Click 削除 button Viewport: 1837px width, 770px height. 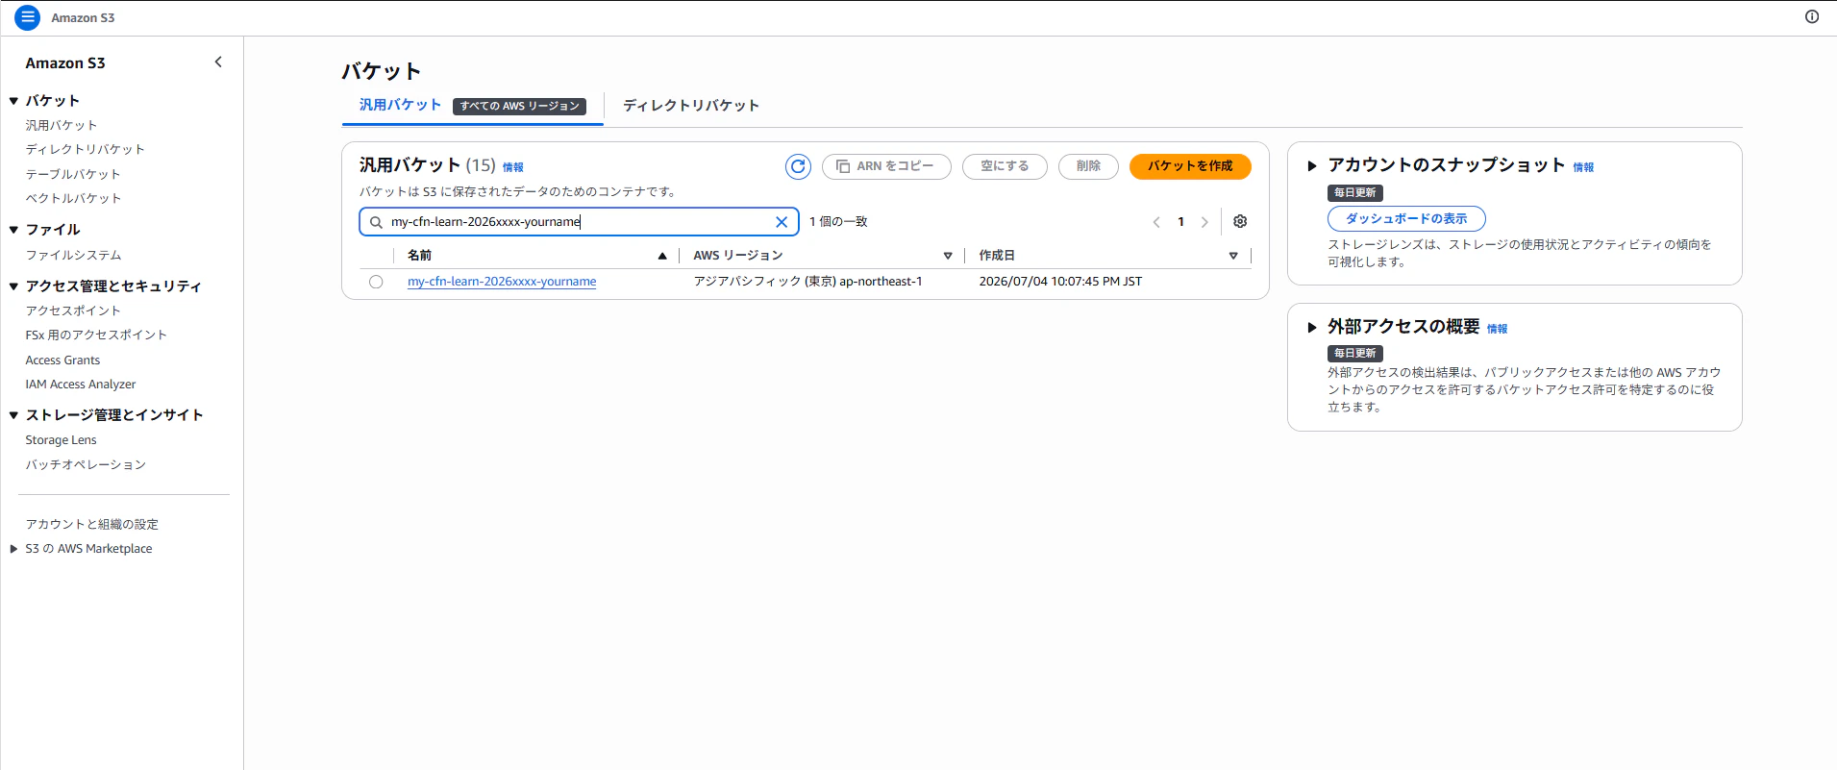(1088, 166)
